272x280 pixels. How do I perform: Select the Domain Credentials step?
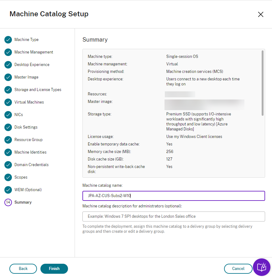[31, 165]
